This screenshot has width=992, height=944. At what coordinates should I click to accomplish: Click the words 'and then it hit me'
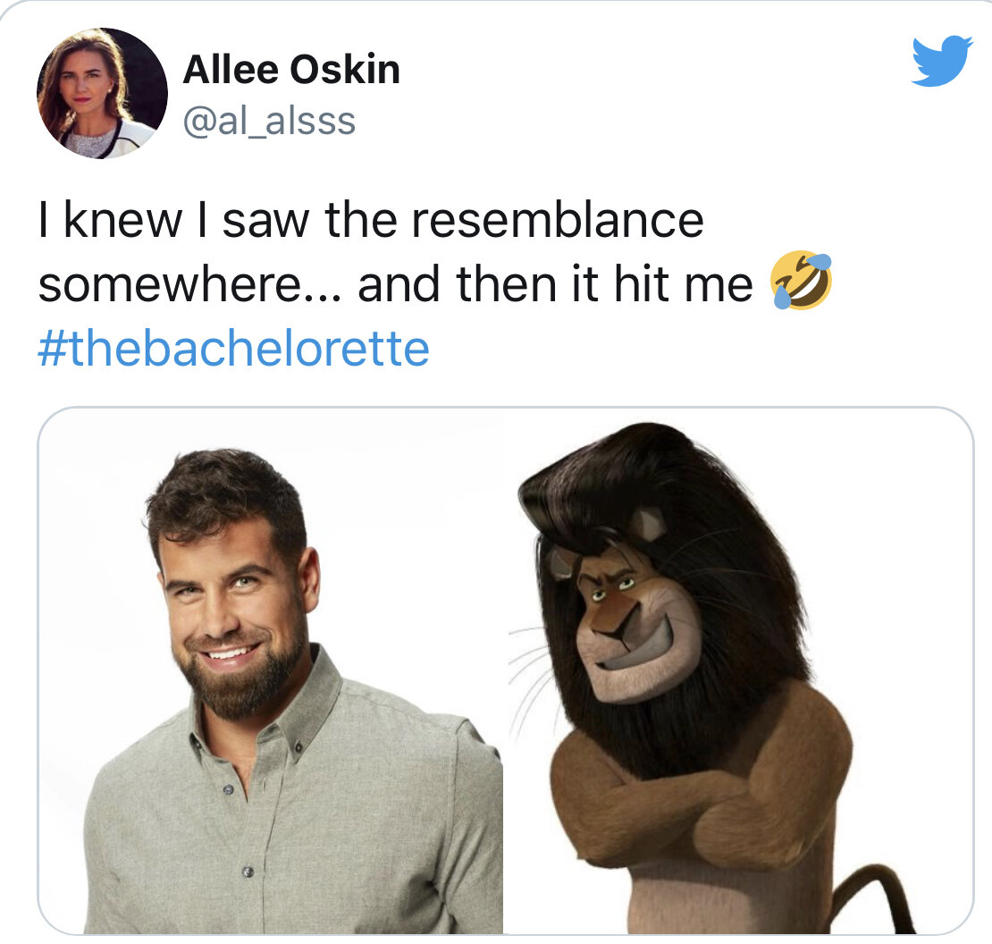(x=556, y=283)
